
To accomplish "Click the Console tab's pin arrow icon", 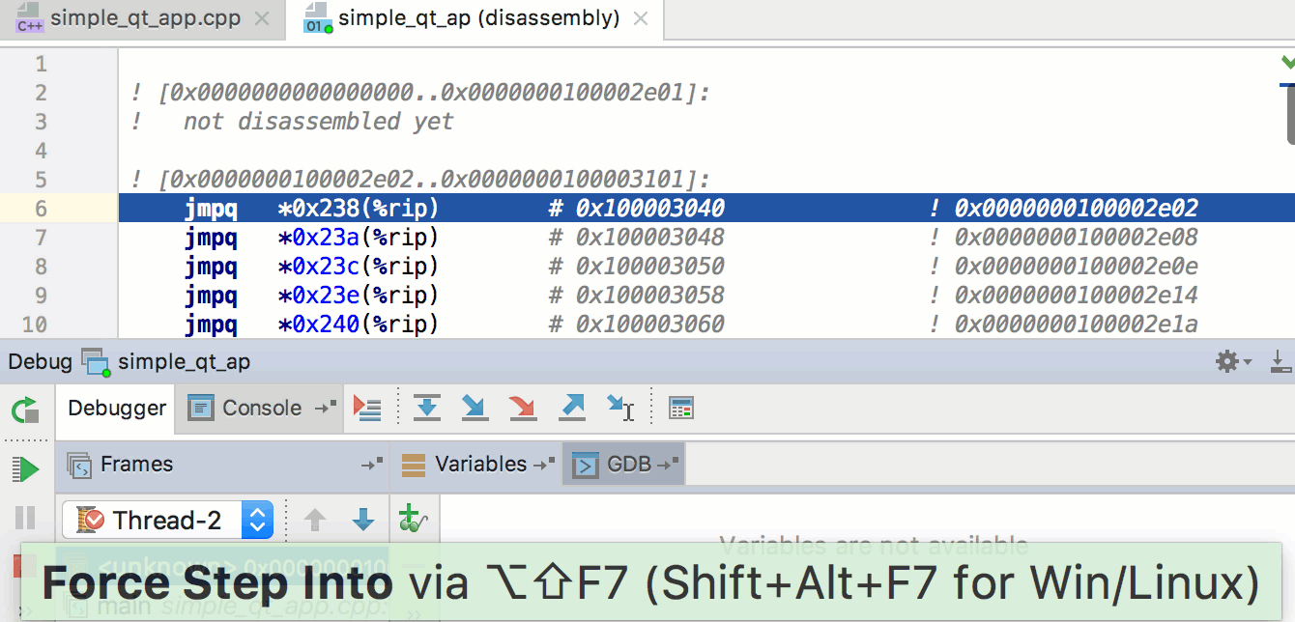I will point(326,409).
